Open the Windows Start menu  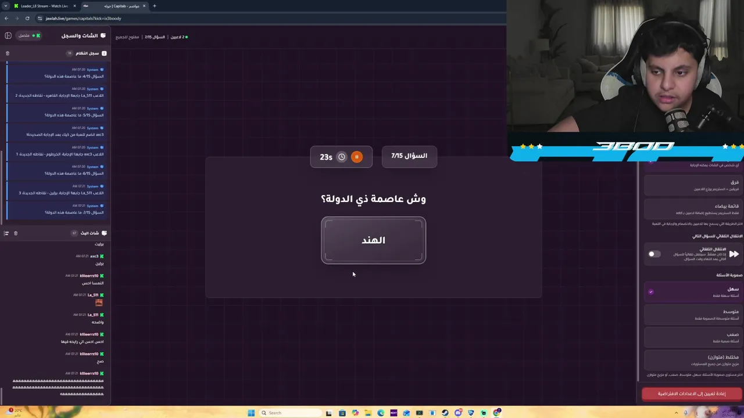pos(251,413)
